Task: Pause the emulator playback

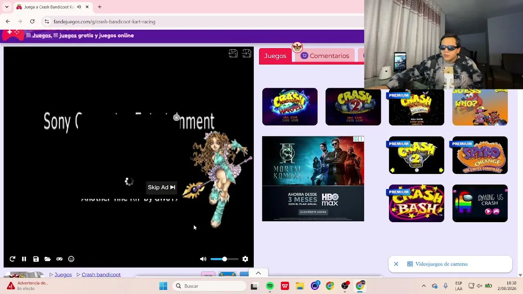Action: (x=24, y=259)
